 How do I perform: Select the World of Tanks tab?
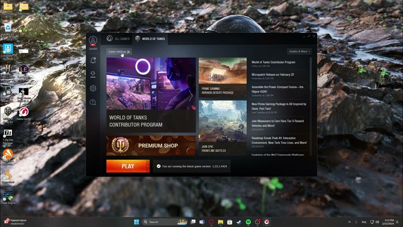click(x=150, y=39)
